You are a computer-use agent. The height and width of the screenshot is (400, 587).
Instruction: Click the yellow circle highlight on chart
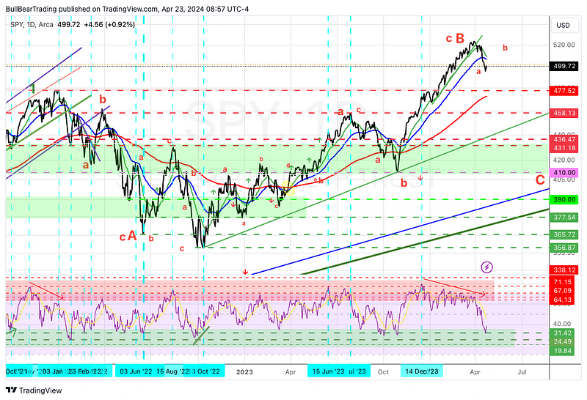coord(288,188)
